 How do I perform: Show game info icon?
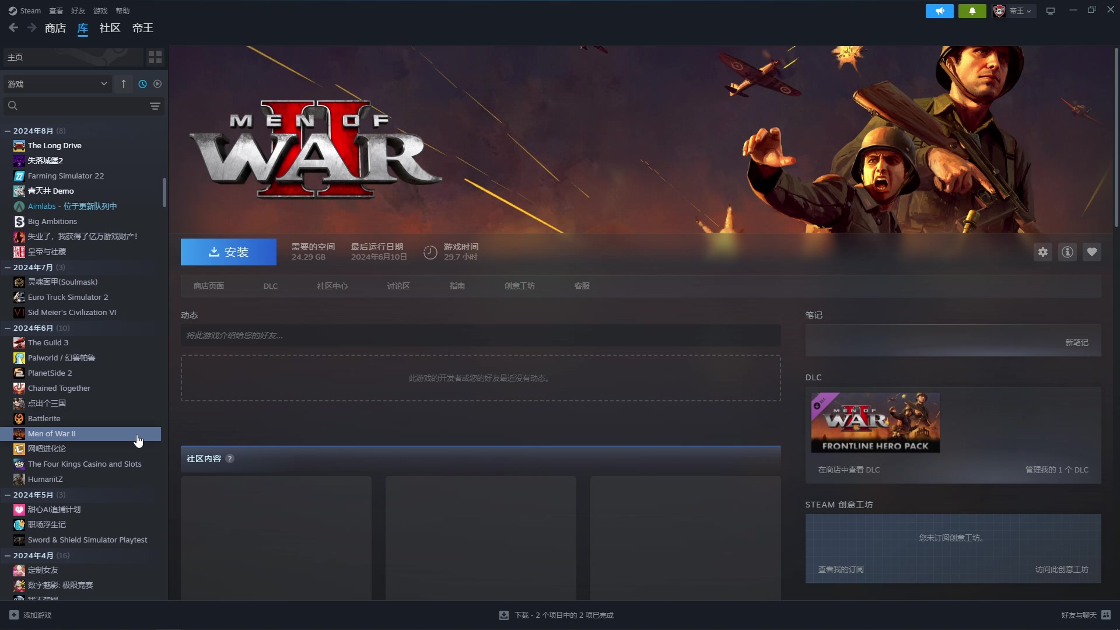pyautogui.click(x=1067, y=252)
